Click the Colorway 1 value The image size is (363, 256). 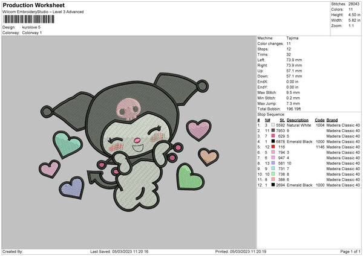click(32, 33)
